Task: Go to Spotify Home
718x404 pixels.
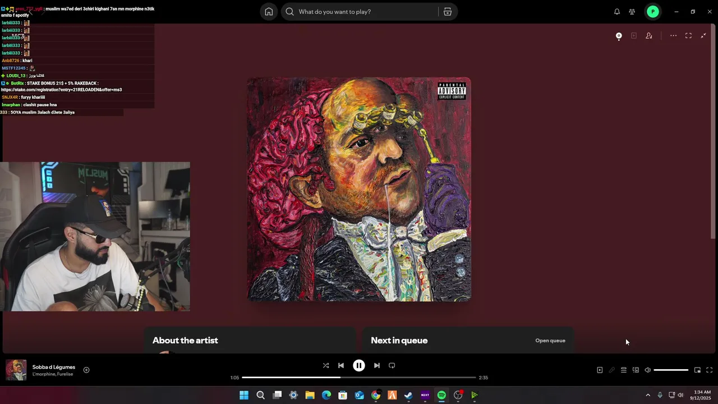Action: [x=269, y=12]
